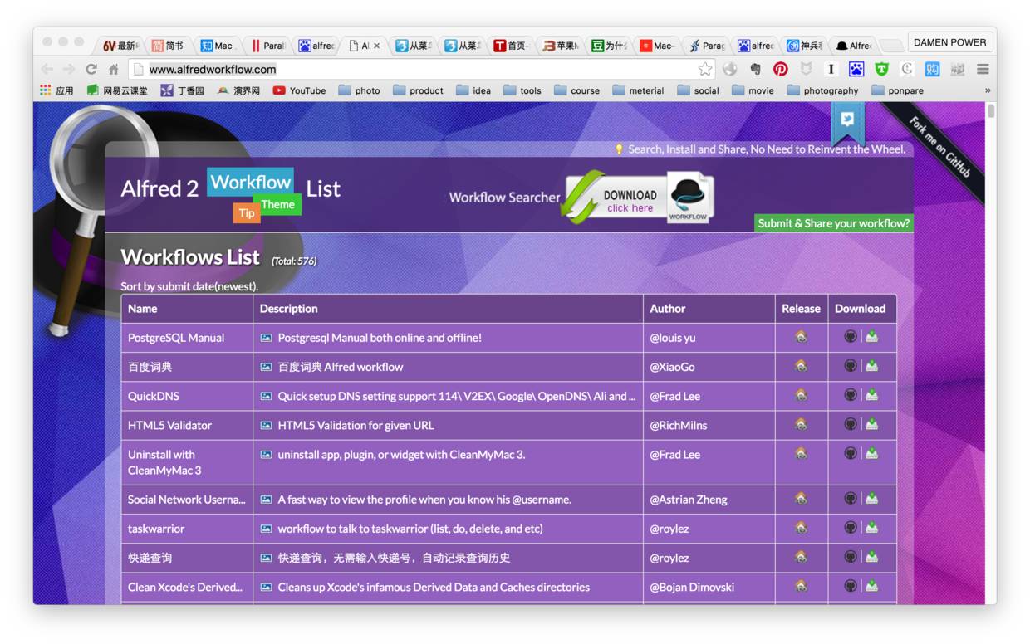Open the ponpare bookmarks folder
The image size is (1030, 644).
click(x=897, y=90)
